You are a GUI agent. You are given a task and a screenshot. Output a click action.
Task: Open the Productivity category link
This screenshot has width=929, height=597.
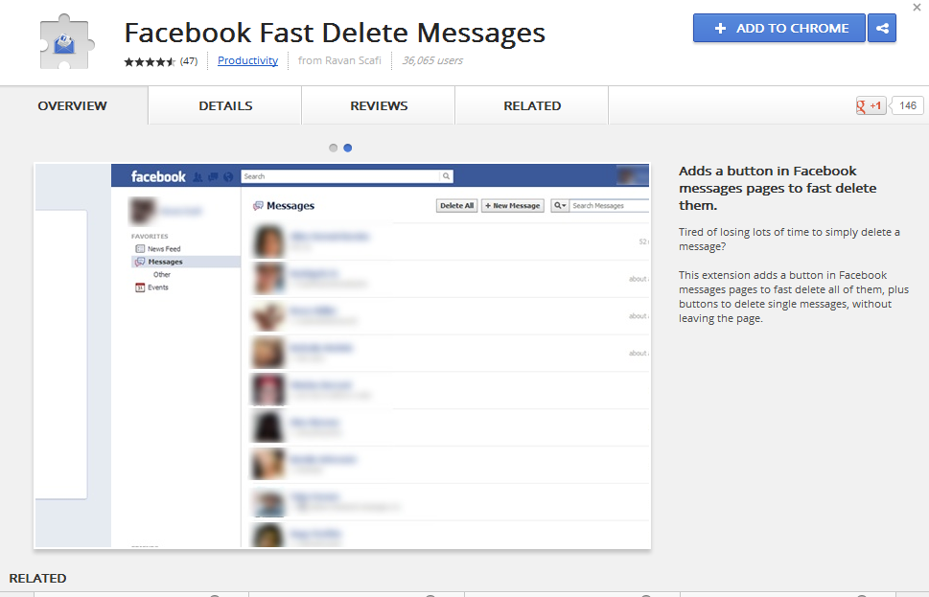point(247,60)
